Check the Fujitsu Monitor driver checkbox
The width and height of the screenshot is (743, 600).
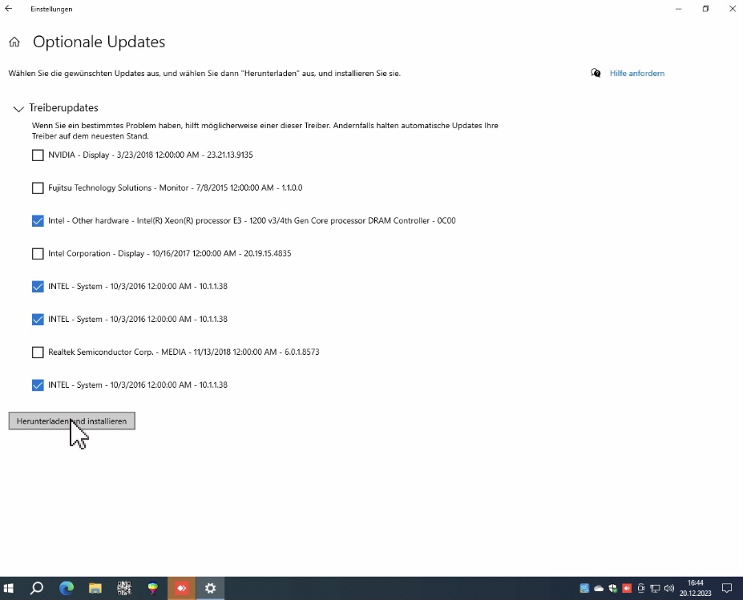(38, 188)
